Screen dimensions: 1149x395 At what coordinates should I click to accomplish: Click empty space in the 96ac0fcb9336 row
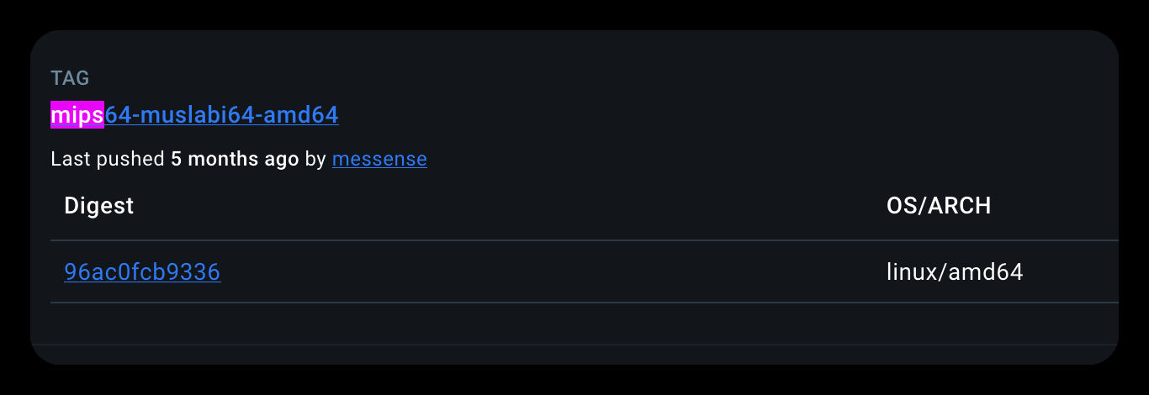click(x=547, y=272)
